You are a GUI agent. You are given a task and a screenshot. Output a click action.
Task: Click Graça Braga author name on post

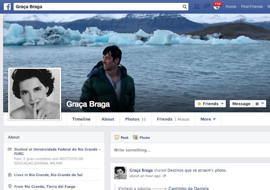tap(141, 170)
